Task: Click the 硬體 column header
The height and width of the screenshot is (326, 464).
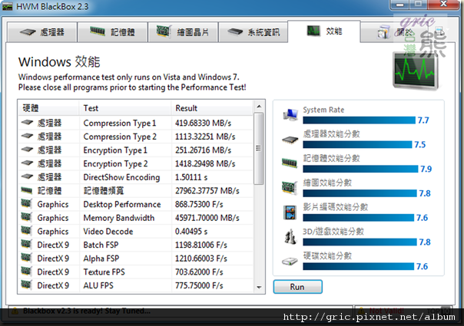Action: (49, 108)
